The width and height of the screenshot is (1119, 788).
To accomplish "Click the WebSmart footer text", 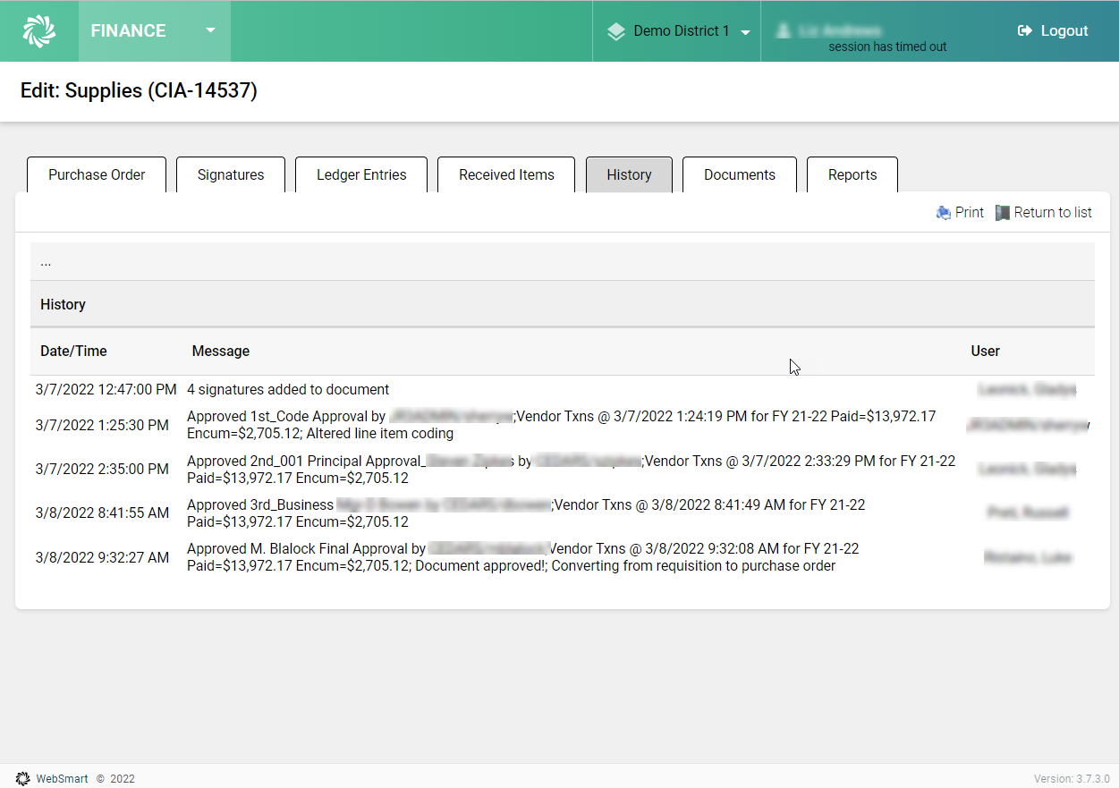I will pyautogui.click(x=62, y=778).
